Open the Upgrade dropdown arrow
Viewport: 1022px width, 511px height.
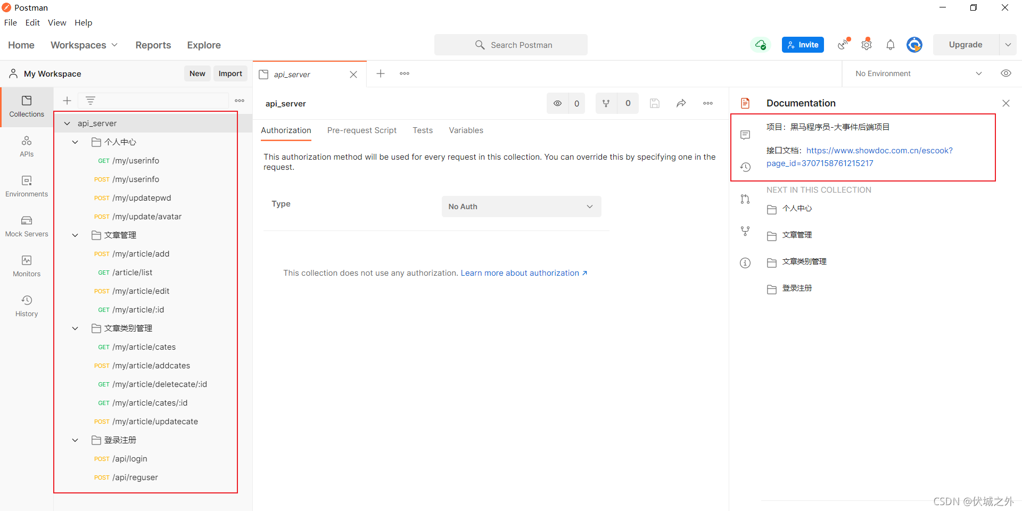[1008, 45]
